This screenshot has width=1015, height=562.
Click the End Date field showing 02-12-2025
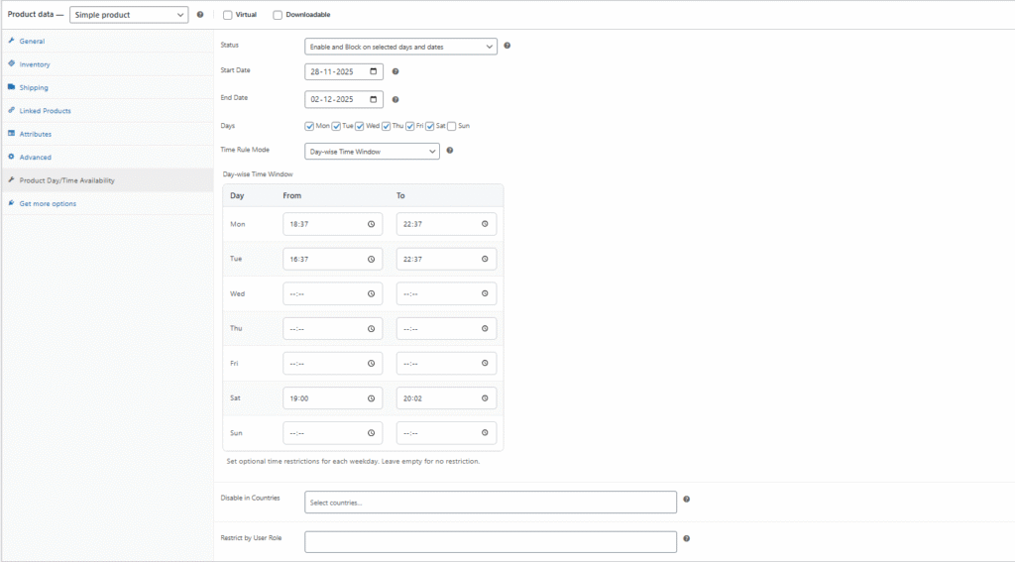coord(344,99)
